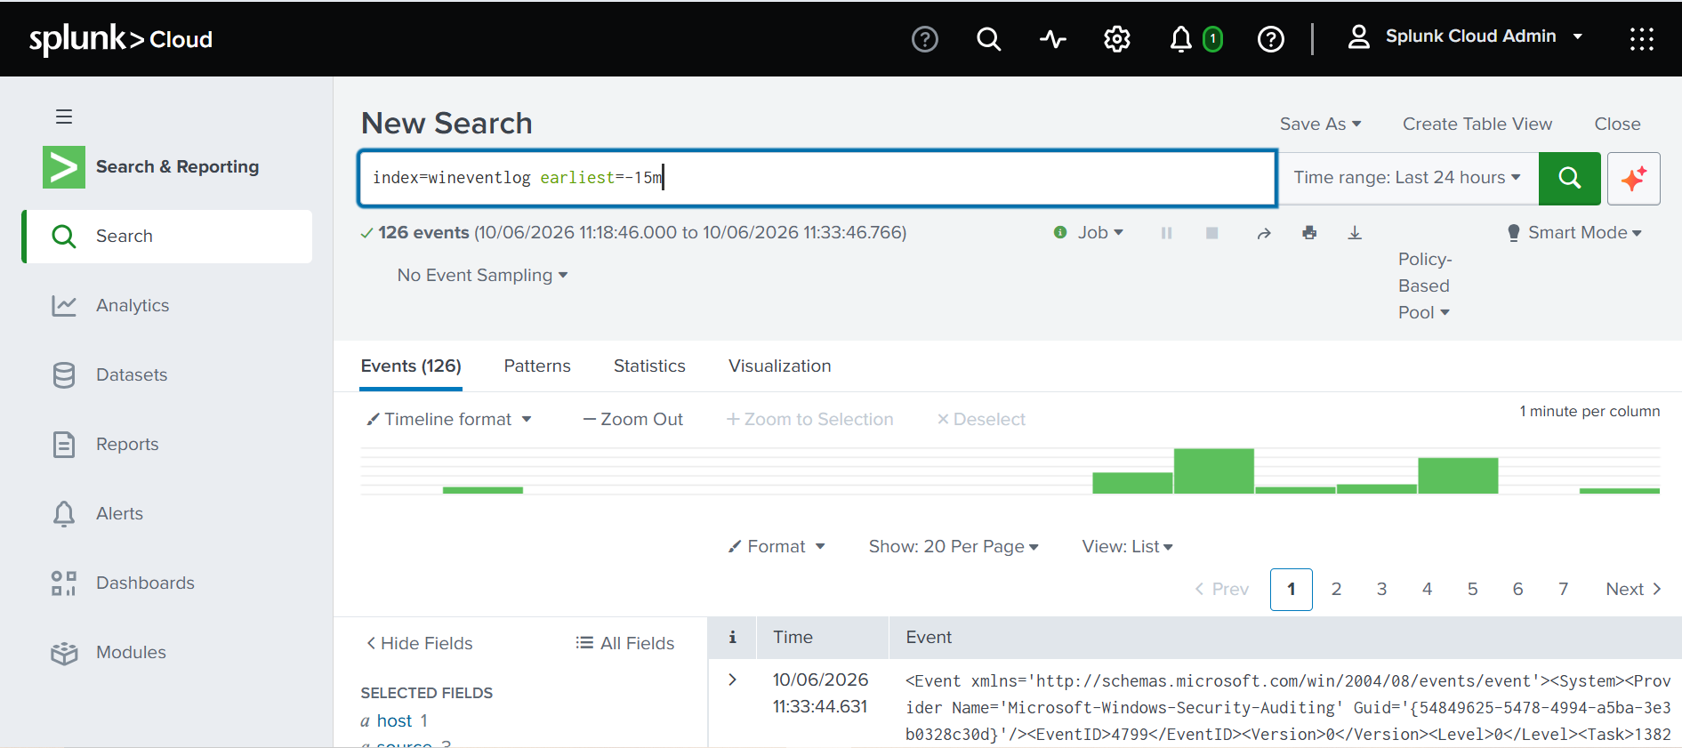Share the search job arrow icon

(x=1264, y=233)
